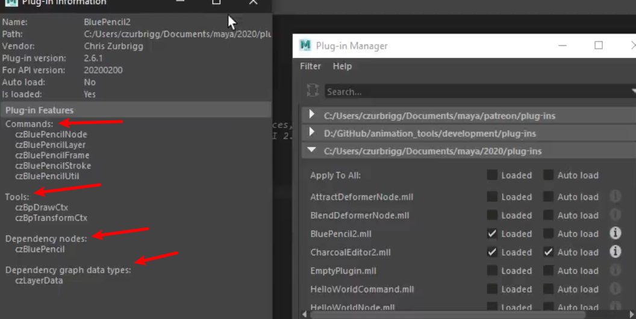Uncheck Loaded for BluePencil2.mll
636x319 pixels.
point(492,234)
